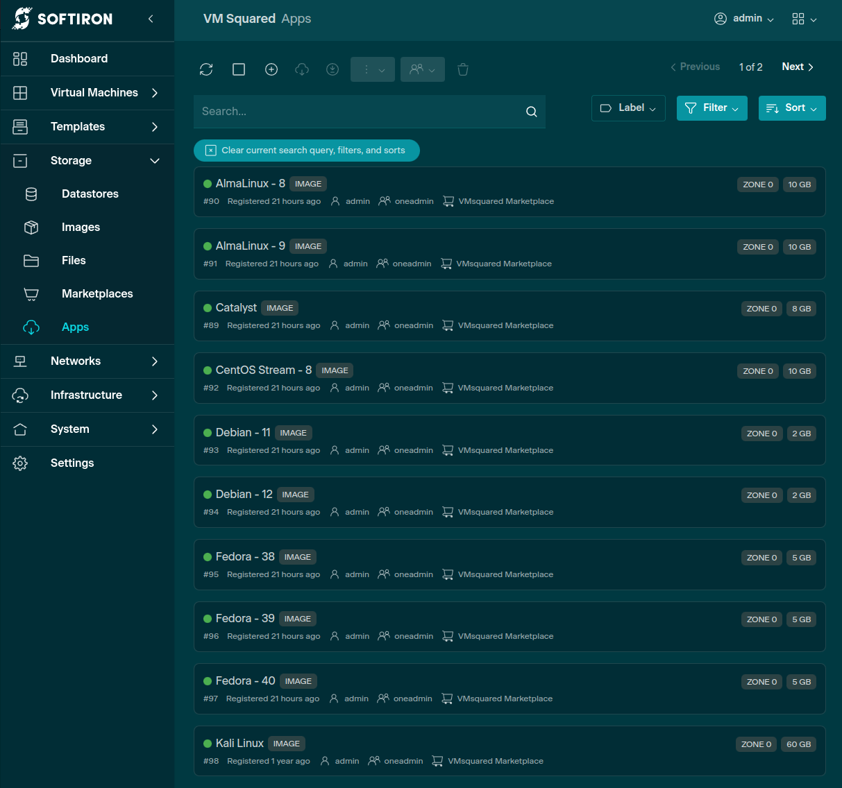The image size is (842, 788).
Task: Open the Sort dropdown
Action: click(x=792, y=108)
